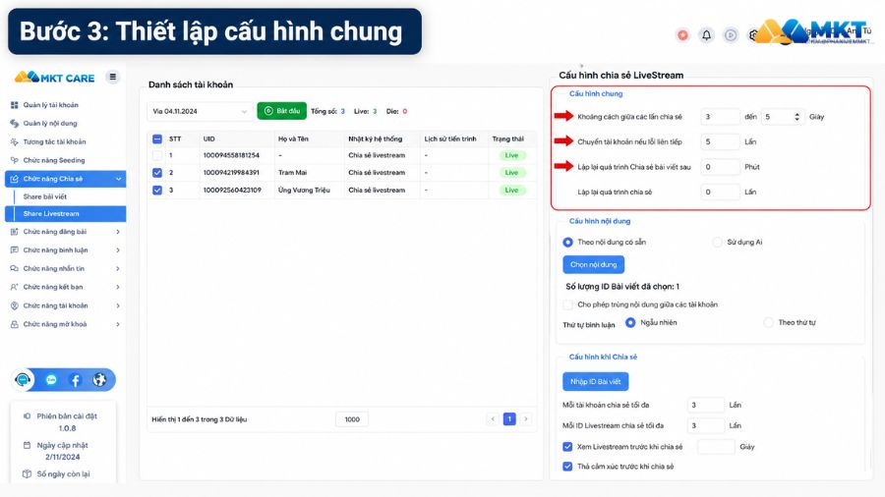
Task: Open the Facebook contact icon
Action: coord(76,380)
